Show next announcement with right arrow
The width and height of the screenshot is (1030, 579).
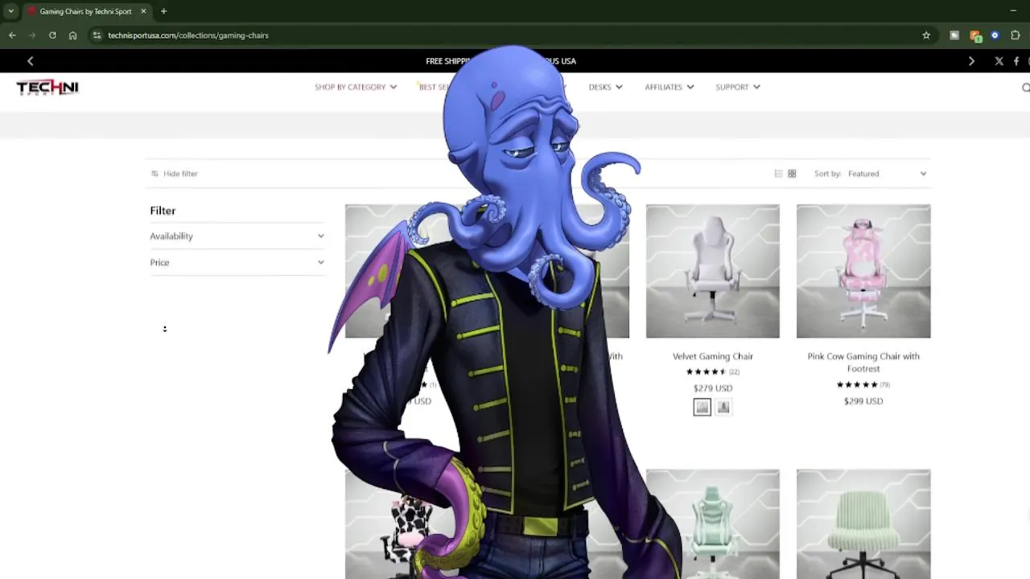point(971,61)
